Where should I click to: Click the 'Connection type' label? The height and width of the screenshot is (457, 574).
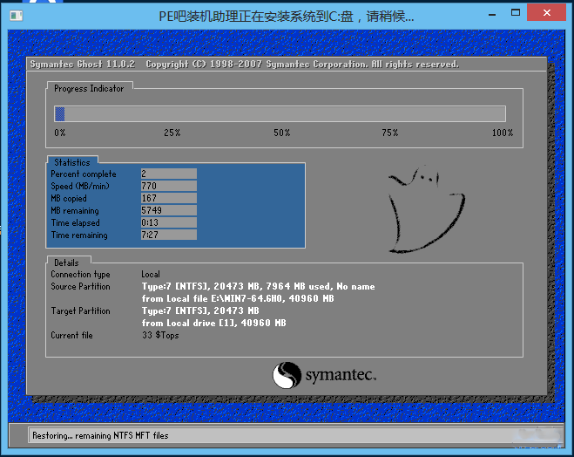80,275
